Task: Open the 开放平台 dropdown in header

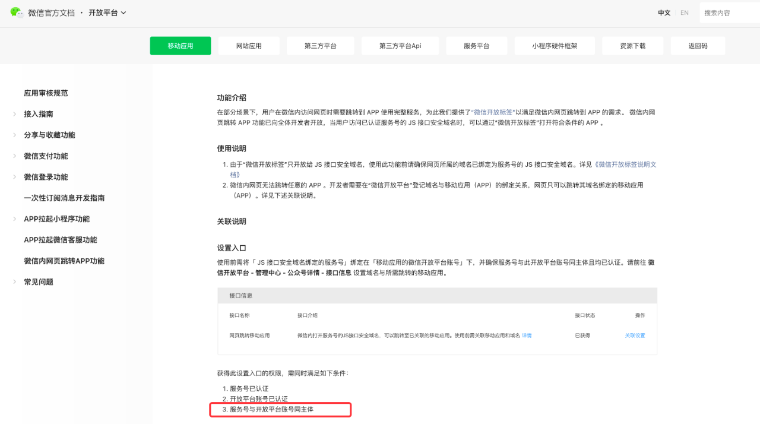Action: (107, 12)
